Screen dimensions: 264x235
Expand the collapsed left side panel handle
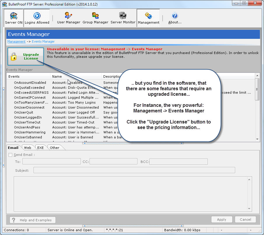pos(4,127)
